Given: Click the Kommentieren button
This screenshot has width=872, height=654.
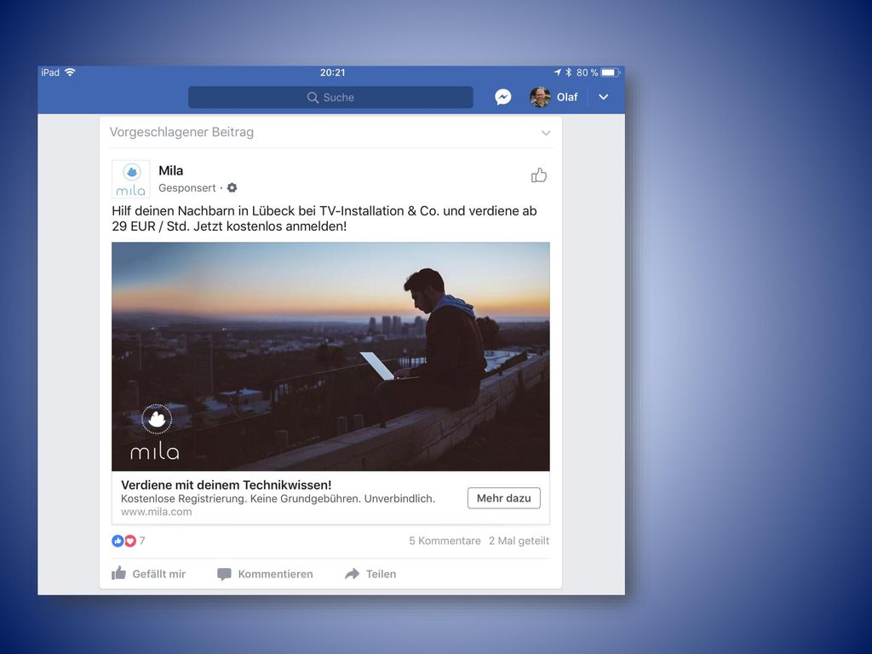Looking at the screenshot, I should (x=265, y=574).
